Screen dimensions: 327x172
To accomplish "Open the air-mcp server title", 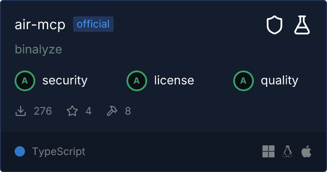I will 40,25.
